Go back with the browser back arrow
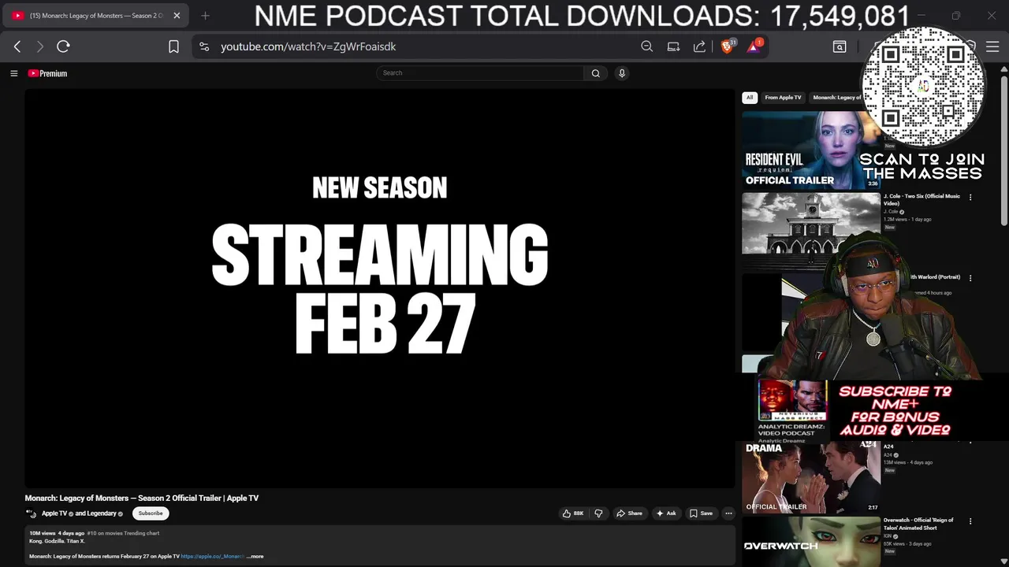The width and height of the screenshot is (1009, 567). [x=17, y=46]
